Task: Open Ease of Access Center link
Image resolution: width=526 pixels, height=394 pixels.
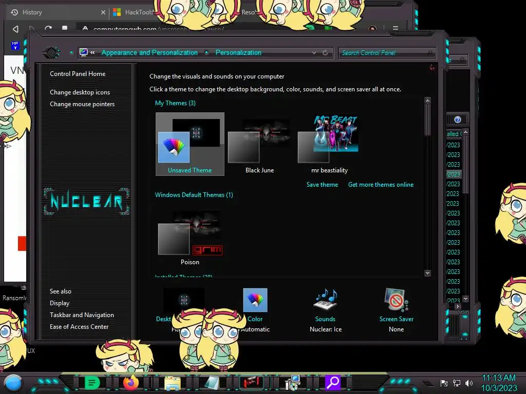Action: pos(79,327)
